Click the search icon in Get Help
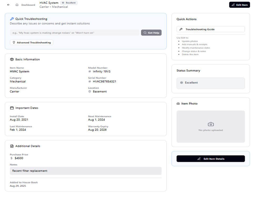 pyautogui.click(x=145, y=33)
